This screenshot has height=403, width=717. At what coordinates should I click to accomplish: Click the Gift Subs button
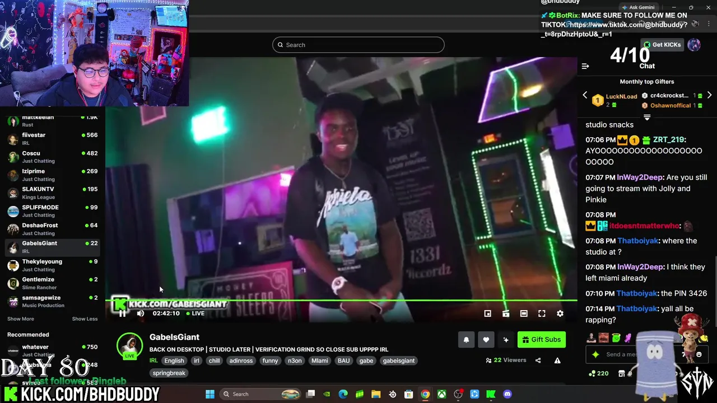[x=542, y=340]
